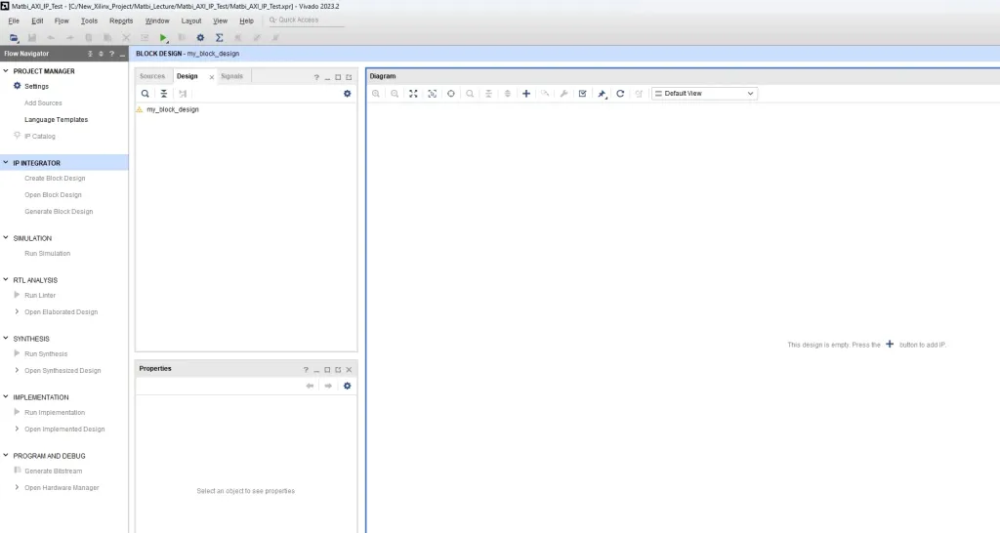The width and height of the screenshot is (1000, 533).
Task: Click Collapse All icon in Flow Navigator header
Action: [90, 54]
